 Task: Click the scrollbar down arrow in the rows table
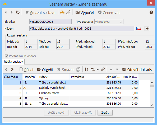click(x=152, y=105)
